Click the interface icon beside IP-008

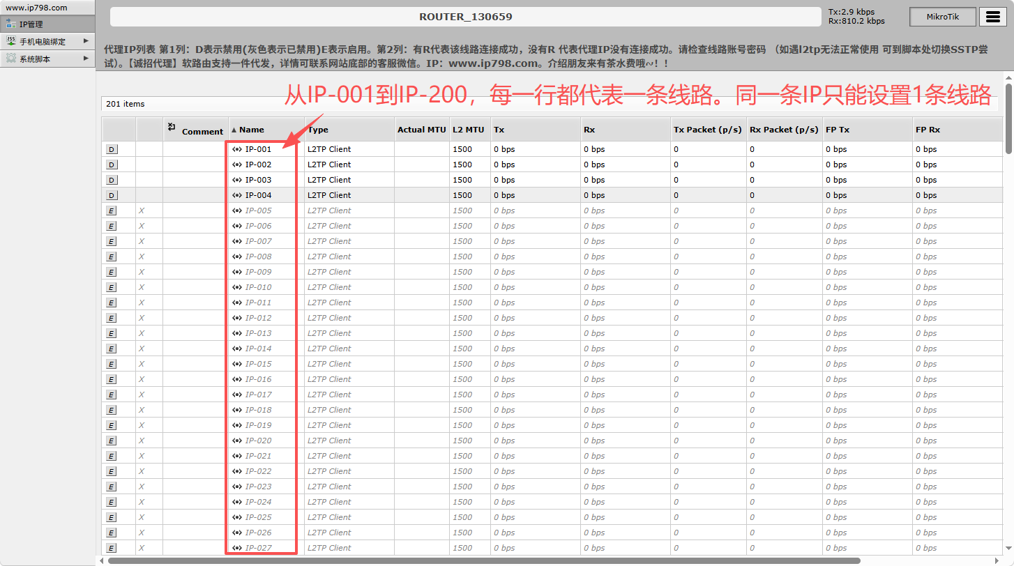tap(237, 257)
